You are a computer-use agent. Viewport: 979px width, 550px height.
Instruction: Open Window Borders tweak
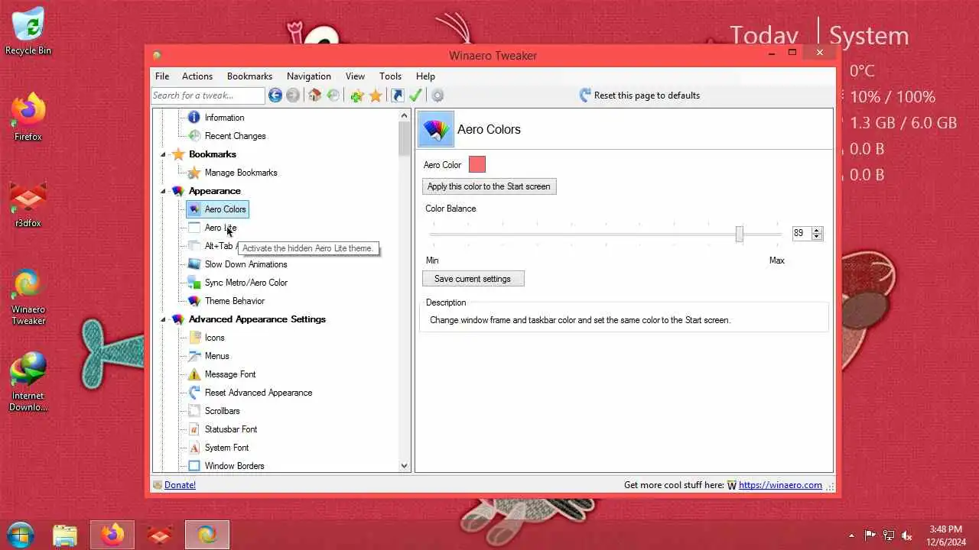coord(234,466)
